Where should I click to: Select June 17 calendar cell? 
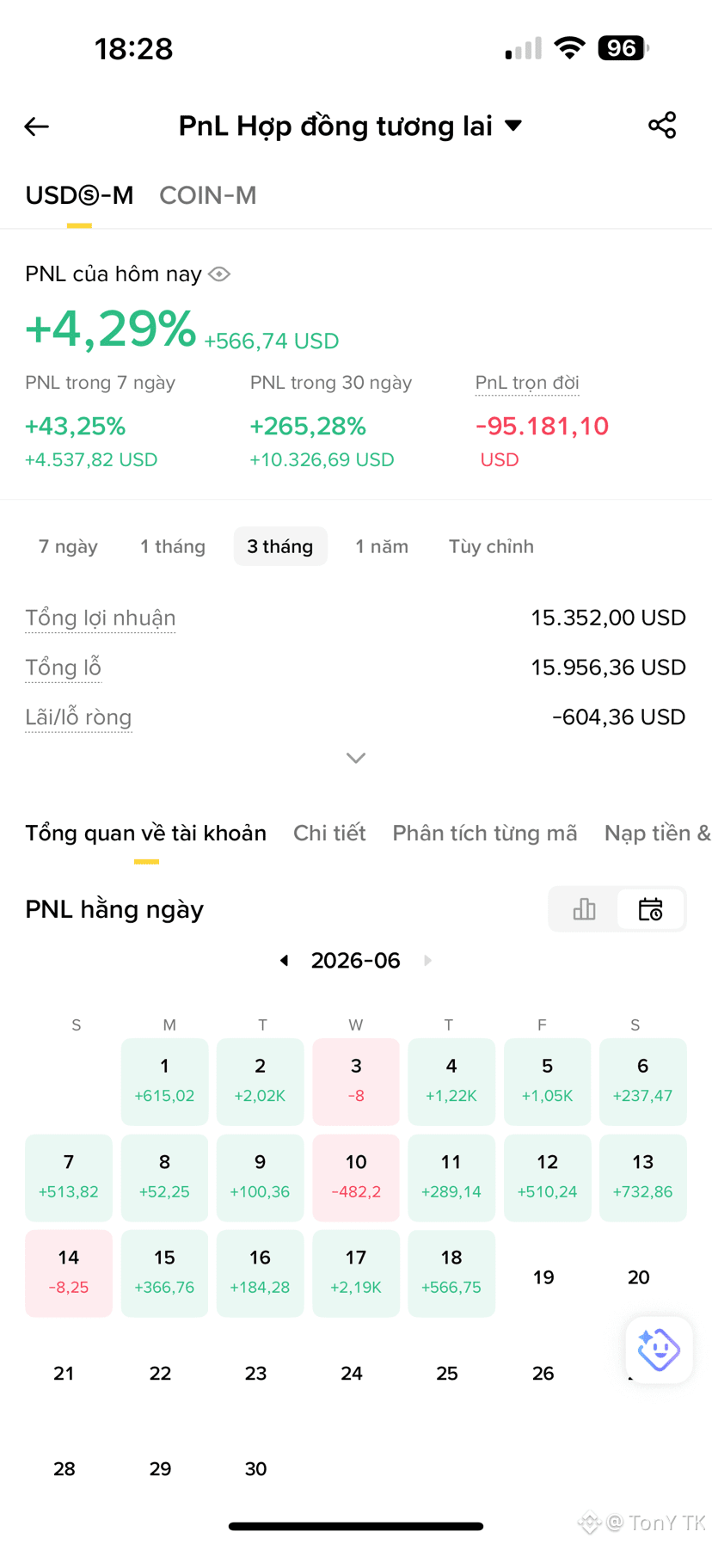(356, 1273)
